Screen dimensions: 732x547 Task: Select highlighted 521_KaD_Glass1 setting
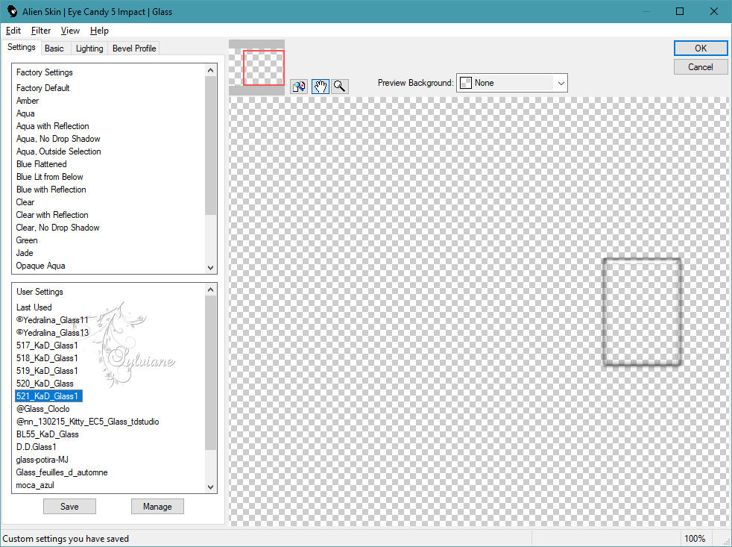[48, 396]
